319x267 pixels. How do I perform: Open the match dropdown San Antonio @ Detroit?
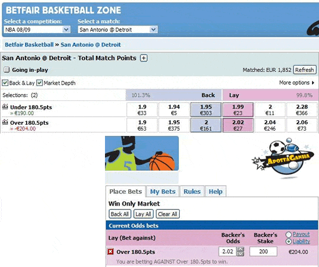click(x=118, y=30)
